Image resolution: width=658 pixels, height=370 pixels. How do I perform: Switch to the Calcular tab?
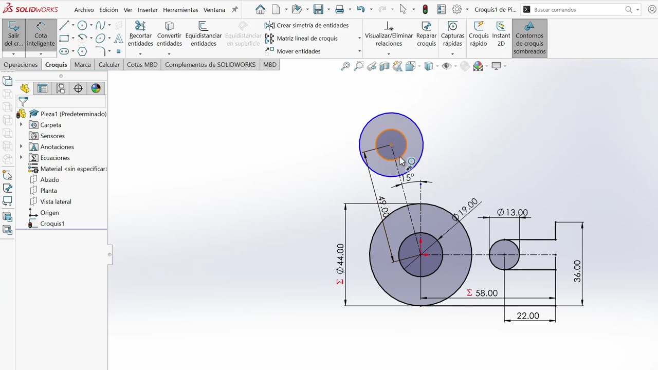pyautogui.click(x=109, y=65)
